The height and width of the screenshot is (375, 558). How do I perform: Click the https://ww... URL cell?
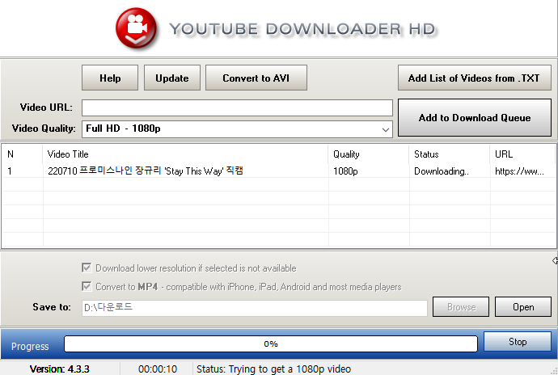tap(519, 171)
